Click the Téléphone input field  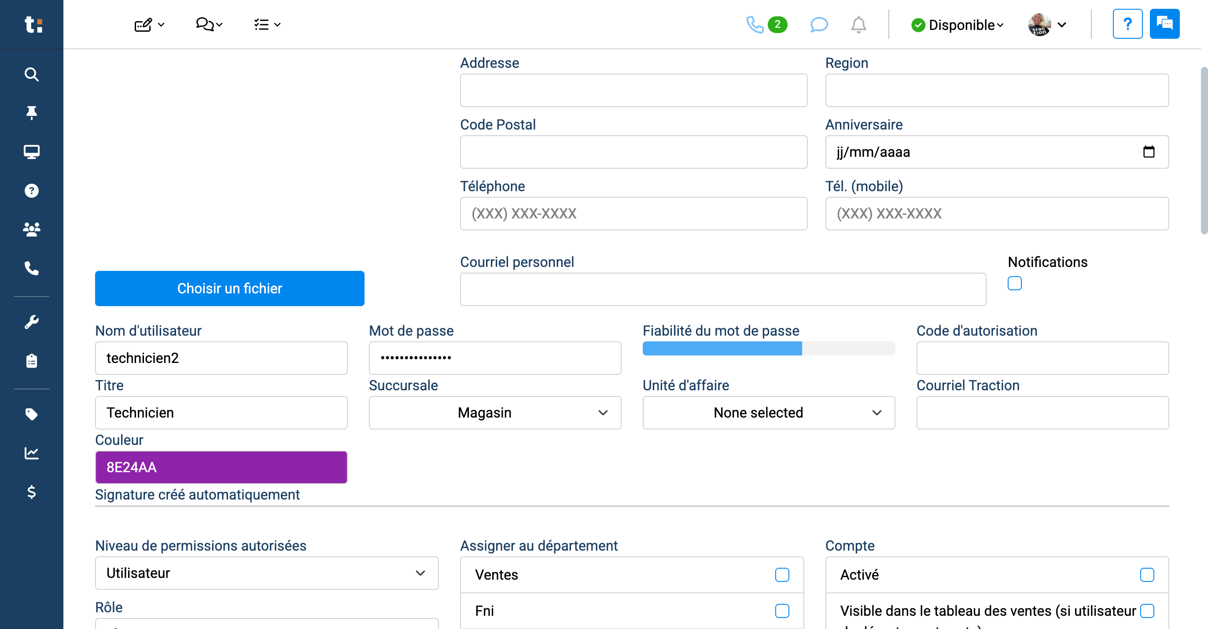click(633, 214)
